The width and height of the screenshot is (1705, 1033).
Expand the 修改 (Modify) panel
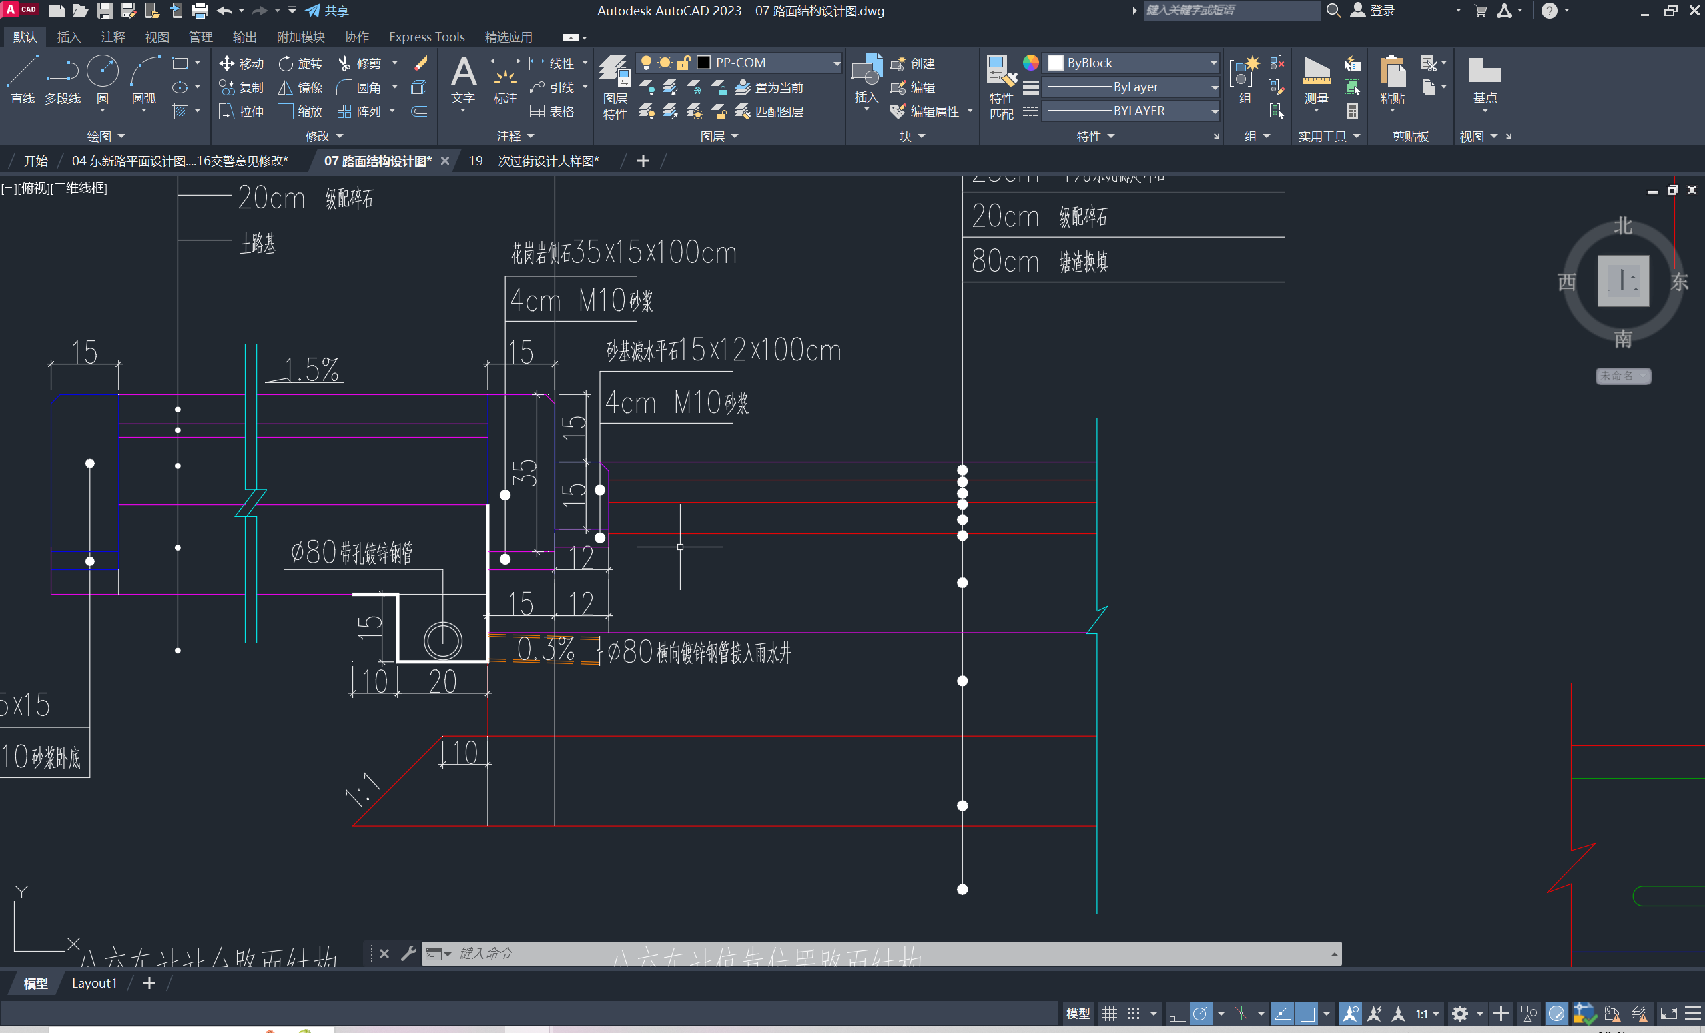[x=324, y=137]
